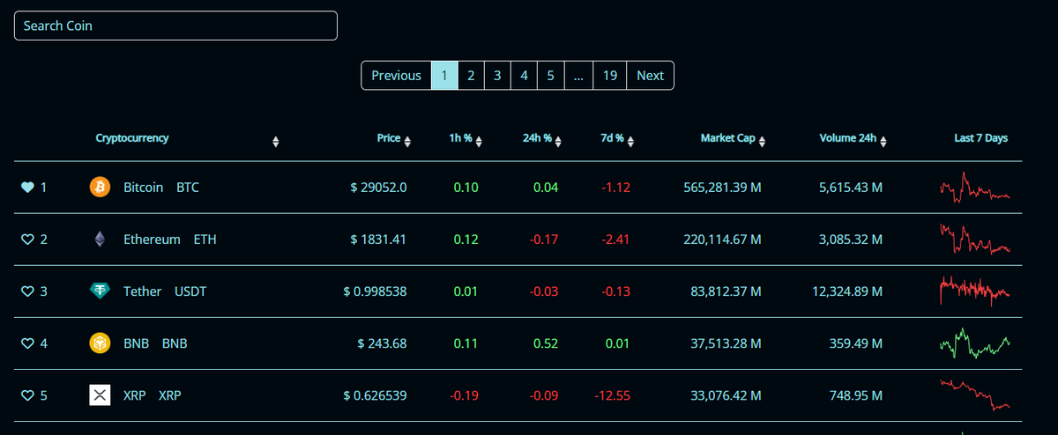Image resolution: width=1058 pixels, height=435 pixels.
Task: Select page 4 in pagination
Action: tap(524, 76)
